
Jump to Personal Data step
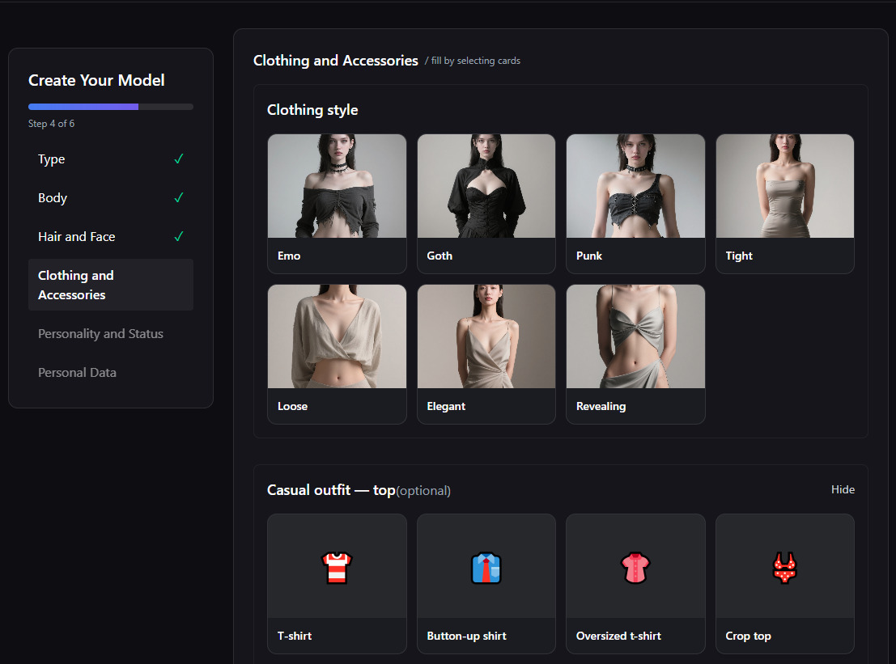77,373
